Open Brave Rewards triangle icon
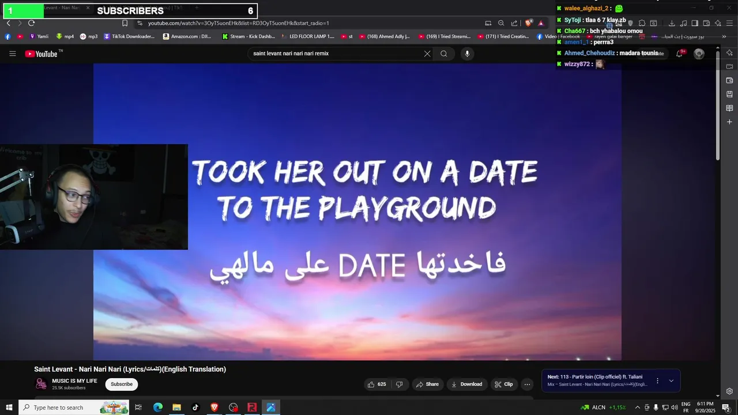 pyautogui.click(x=541, y=23)
